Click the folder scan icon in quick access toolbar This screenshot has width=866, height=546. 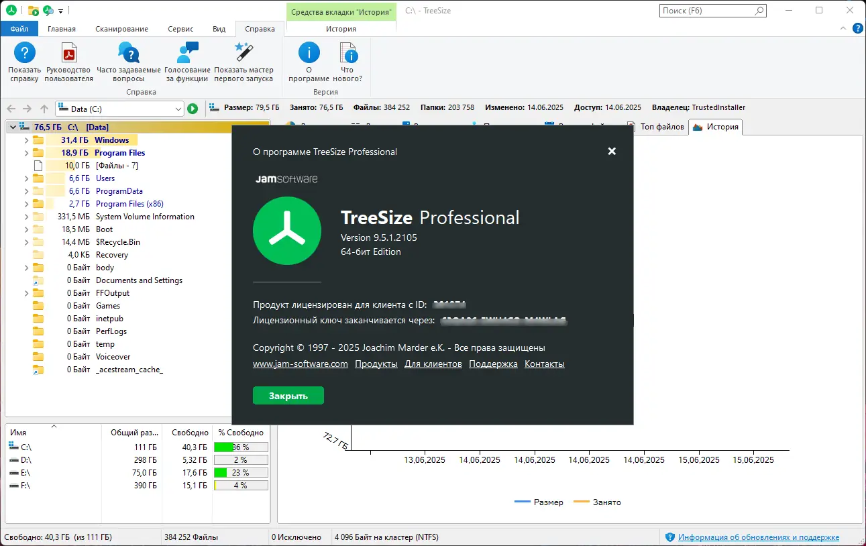point(34,11)
